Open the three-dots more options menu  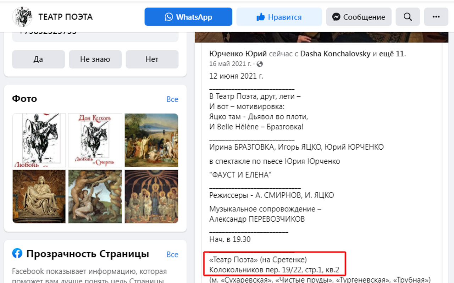pyautogui.click(x=436, y=17)
